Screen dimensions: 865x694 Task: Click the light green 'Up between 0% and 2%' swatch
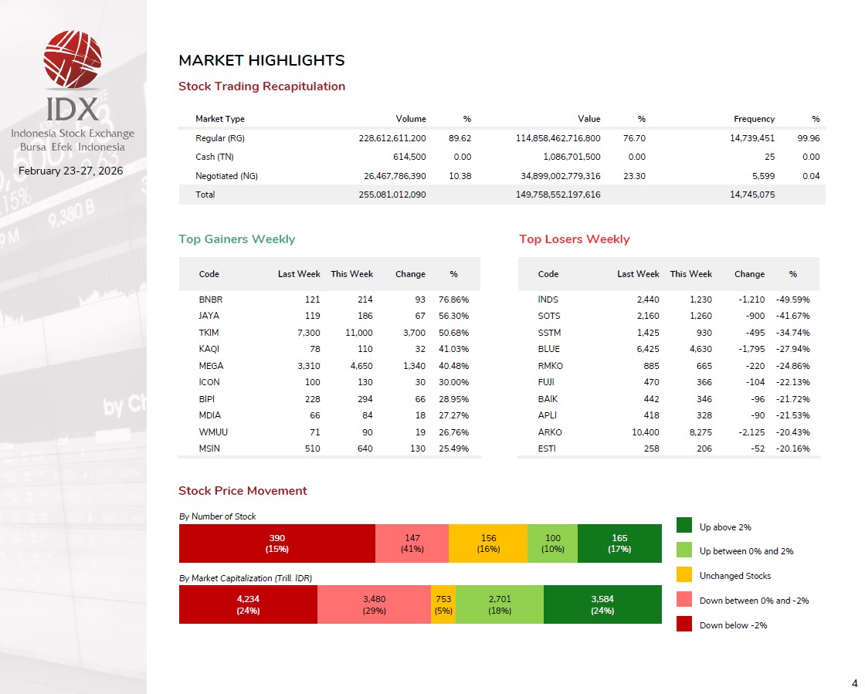click(x=684, y=550)
